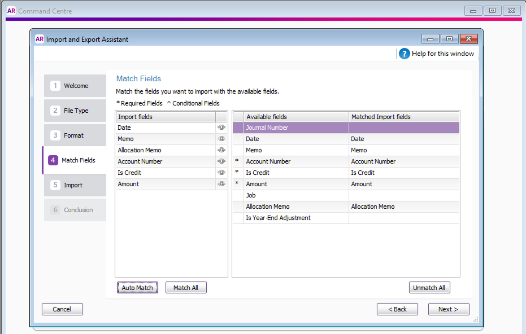Click the match icon beside Date import field

[221, 128]
